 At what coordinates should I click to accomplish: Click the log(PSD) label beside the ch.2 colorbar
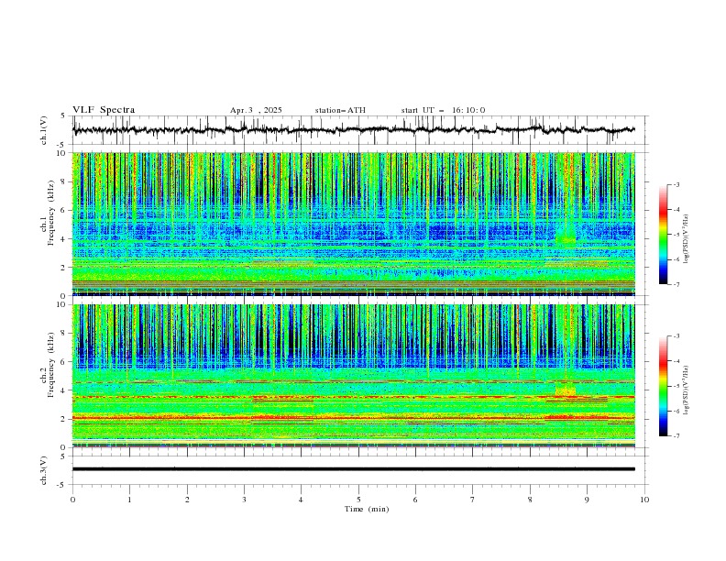tap(687, 390)
